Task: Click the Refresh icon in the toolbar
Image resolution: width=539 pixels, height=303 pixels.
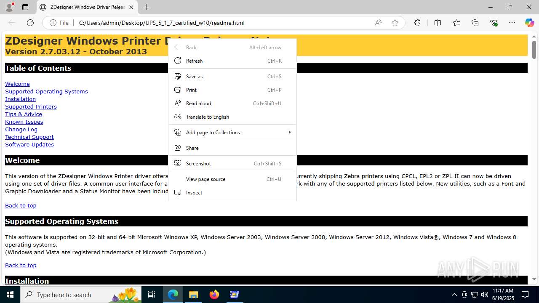Action: point(30,23)
